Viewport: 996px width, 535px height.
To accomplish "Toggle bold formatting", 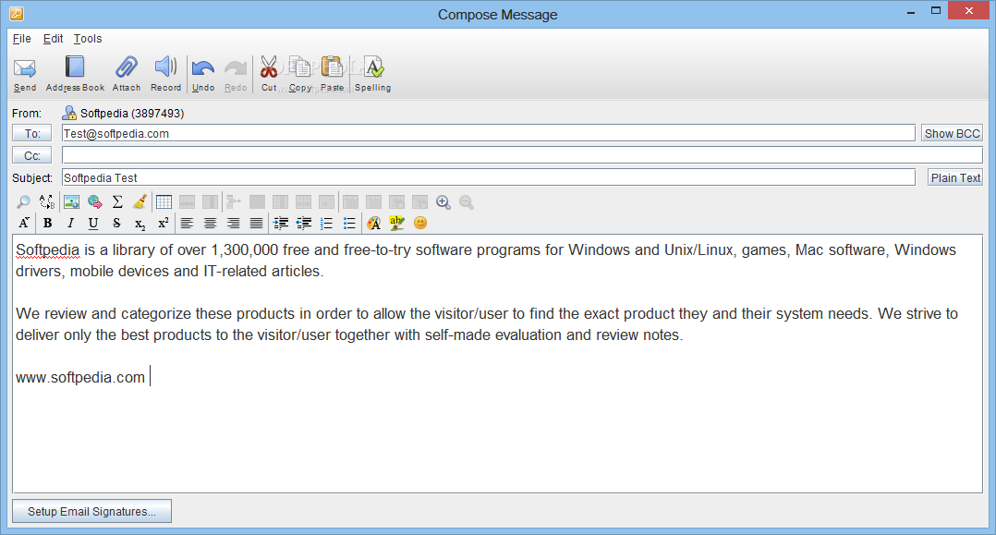I will pyautogui.click(x=48, y=223).
